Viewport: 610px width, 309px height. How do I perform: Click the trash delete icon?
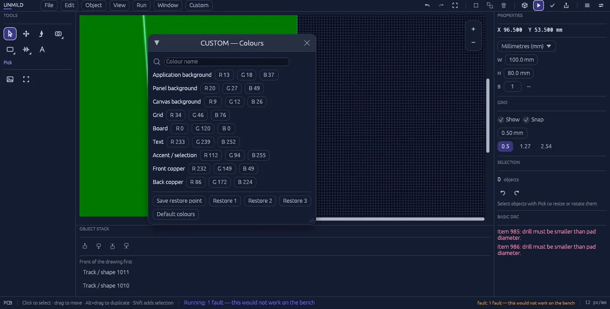click(x=504, y=5)
